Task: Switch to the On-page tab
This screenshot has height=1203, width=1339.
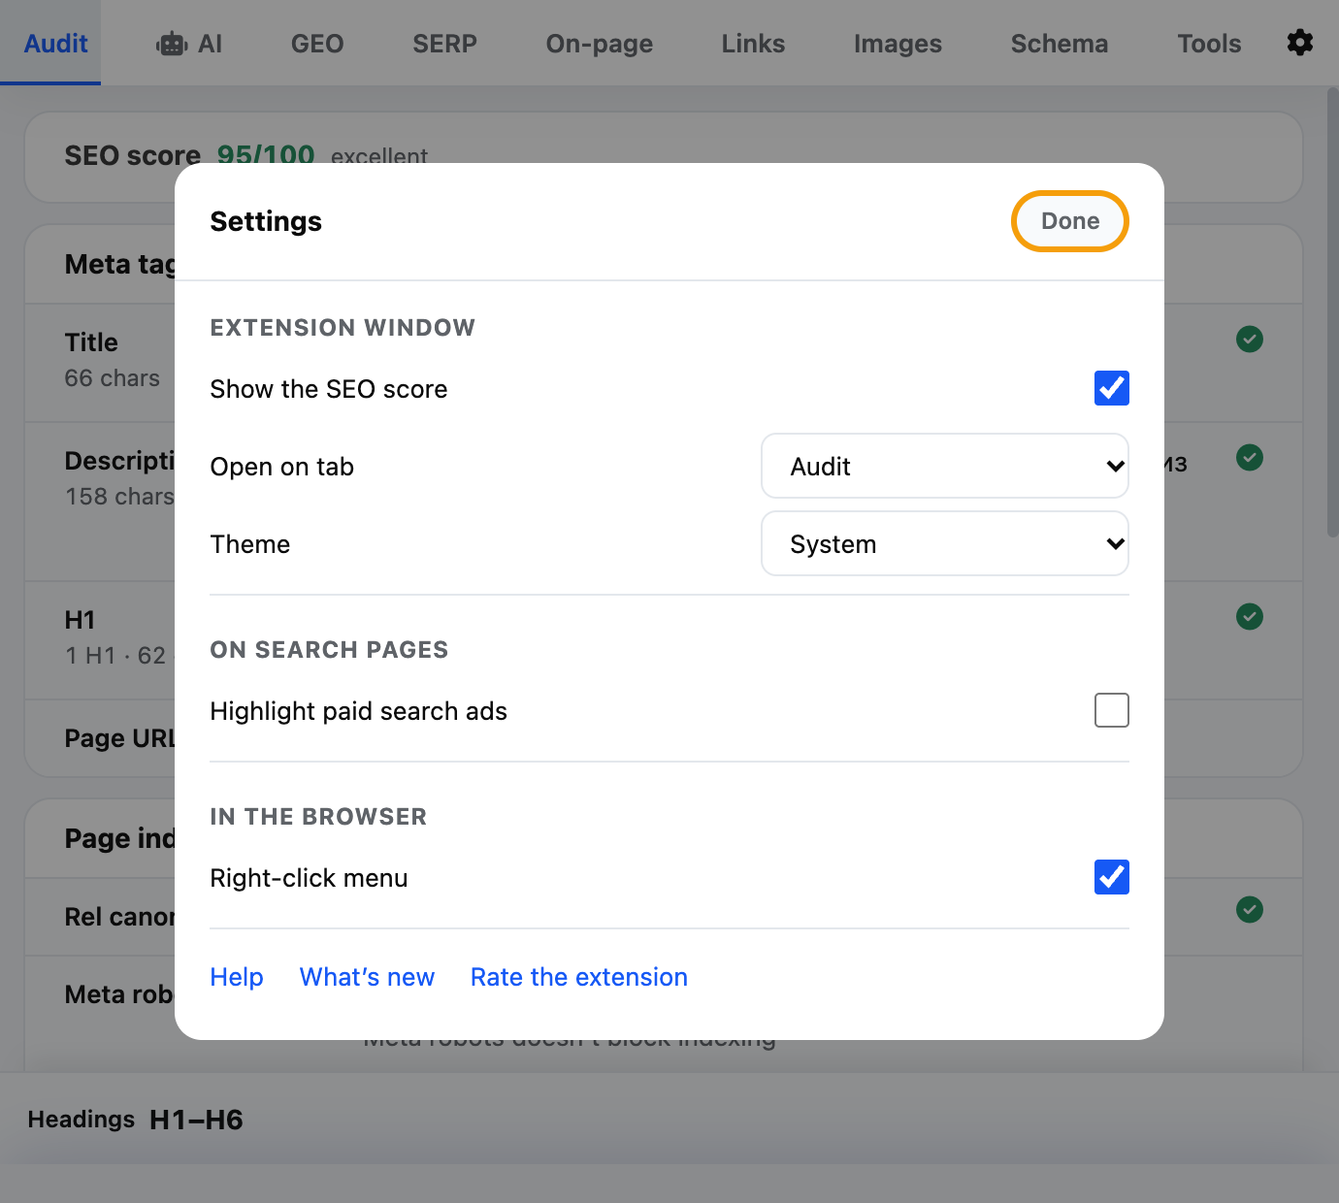Action: pos(599,44)
